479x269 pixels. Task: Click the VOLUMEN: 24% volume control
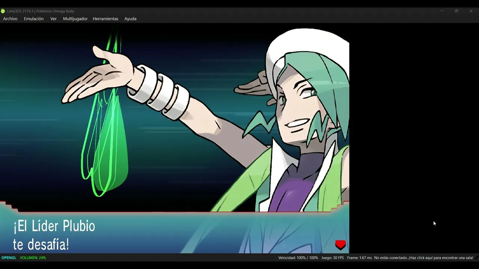pos(33,258)
